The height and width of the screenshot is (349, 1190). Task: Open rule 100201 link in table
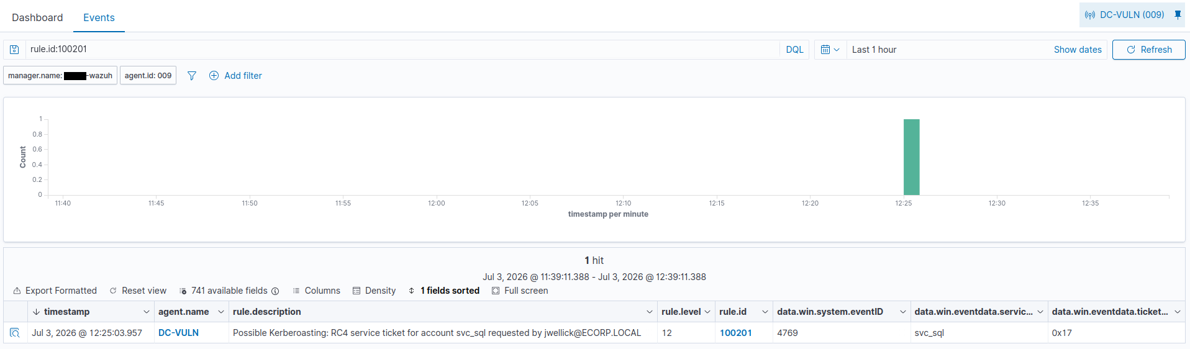(735, 333)
